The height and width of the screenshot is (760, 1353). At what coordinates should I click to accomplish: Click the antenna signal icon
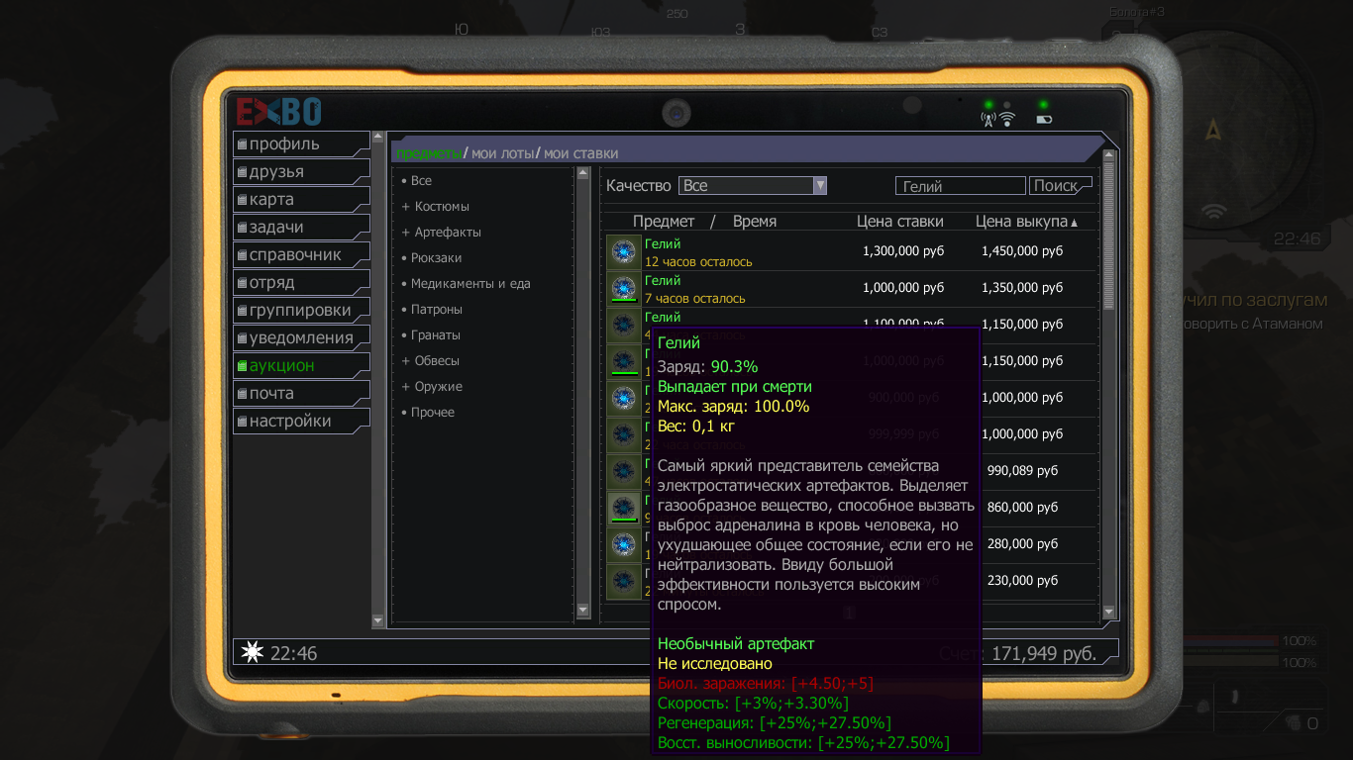(x=988, y=119)
